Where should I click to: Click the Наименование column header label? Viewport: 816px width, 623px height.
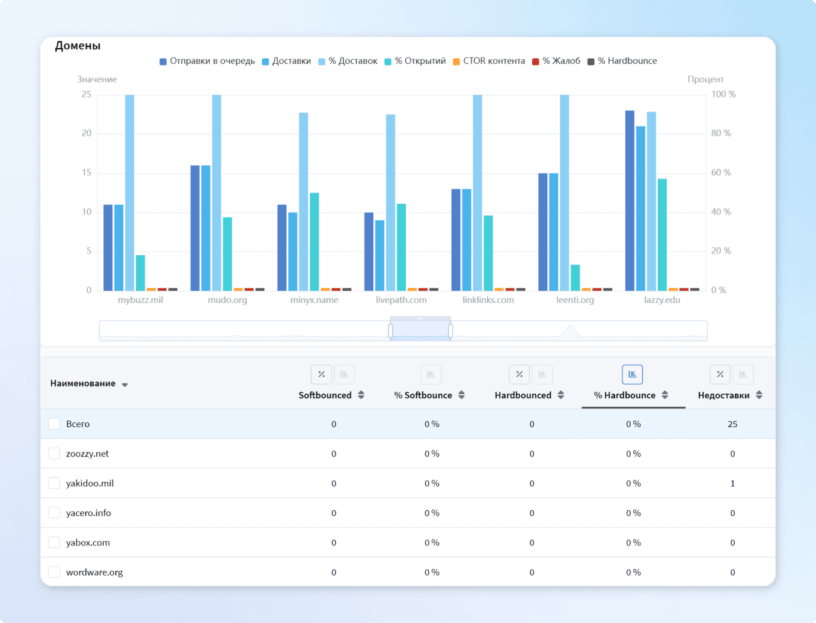83,383
